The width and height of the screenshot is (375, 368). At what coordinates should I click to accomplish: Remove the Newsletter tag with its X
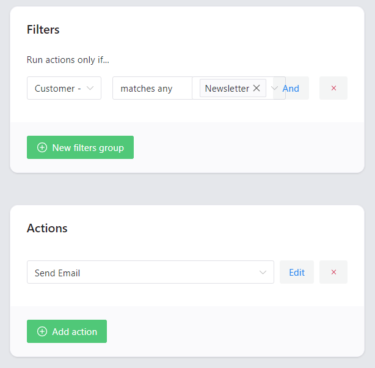click(x=257, y=88)
